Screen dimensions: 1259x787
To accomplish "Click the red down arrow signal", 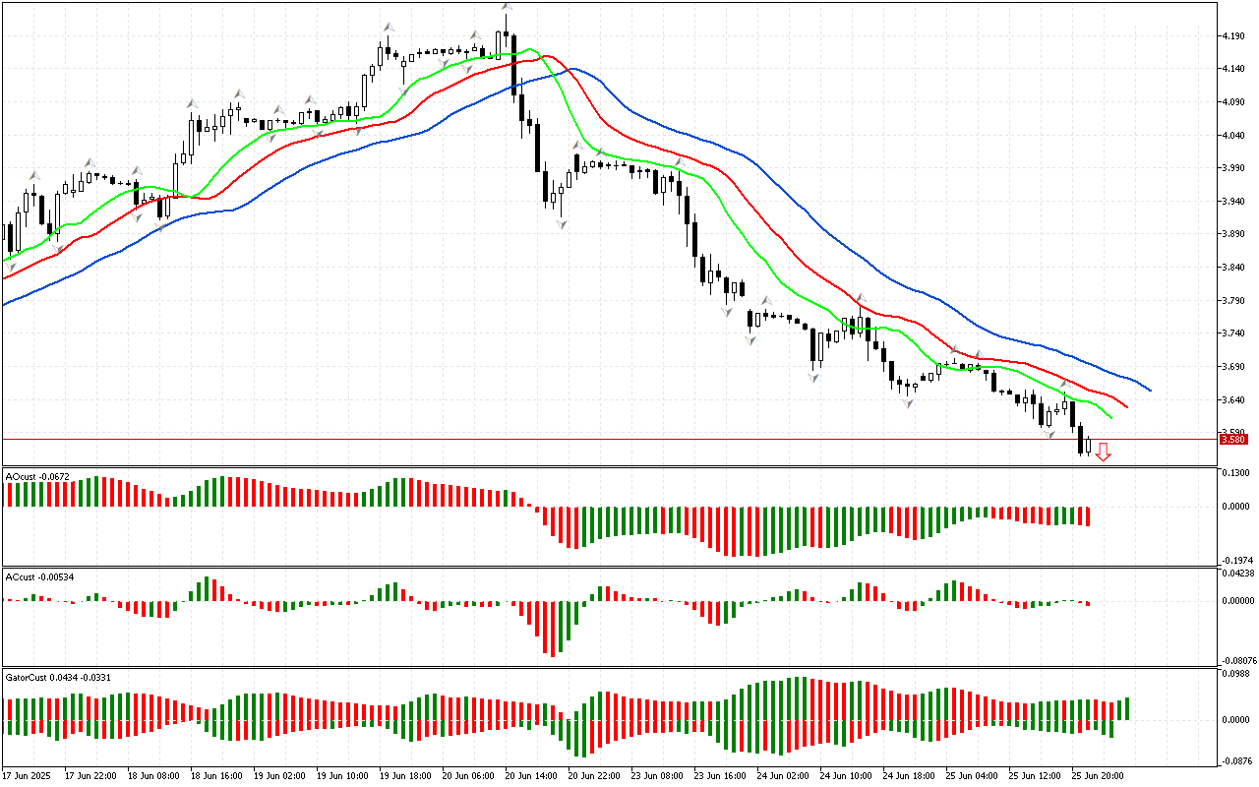I will click(x=1104, y=452).
